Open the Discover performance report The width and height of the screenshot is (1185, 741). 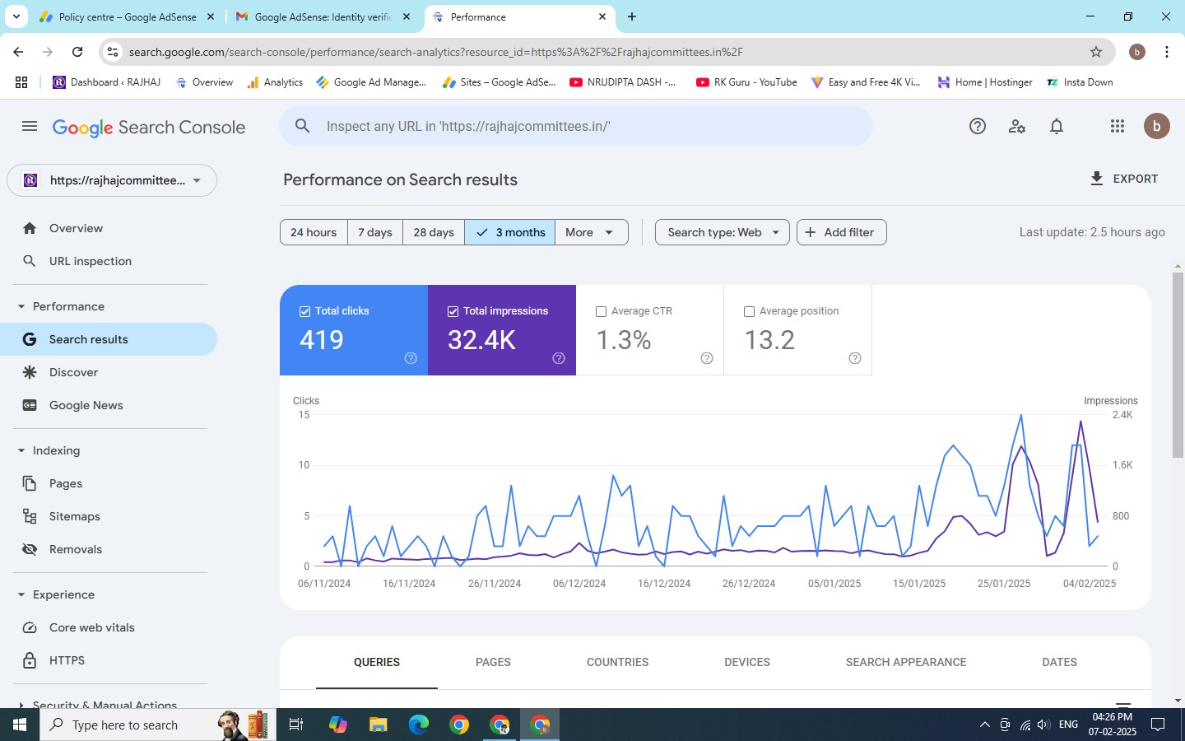(x=109, y=372)
